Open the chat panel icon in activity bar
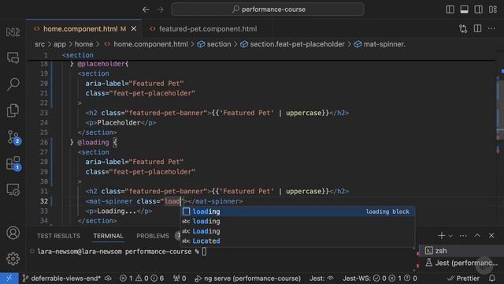The width and height of the screenshot is (504, 284). [x=13, y=58]
